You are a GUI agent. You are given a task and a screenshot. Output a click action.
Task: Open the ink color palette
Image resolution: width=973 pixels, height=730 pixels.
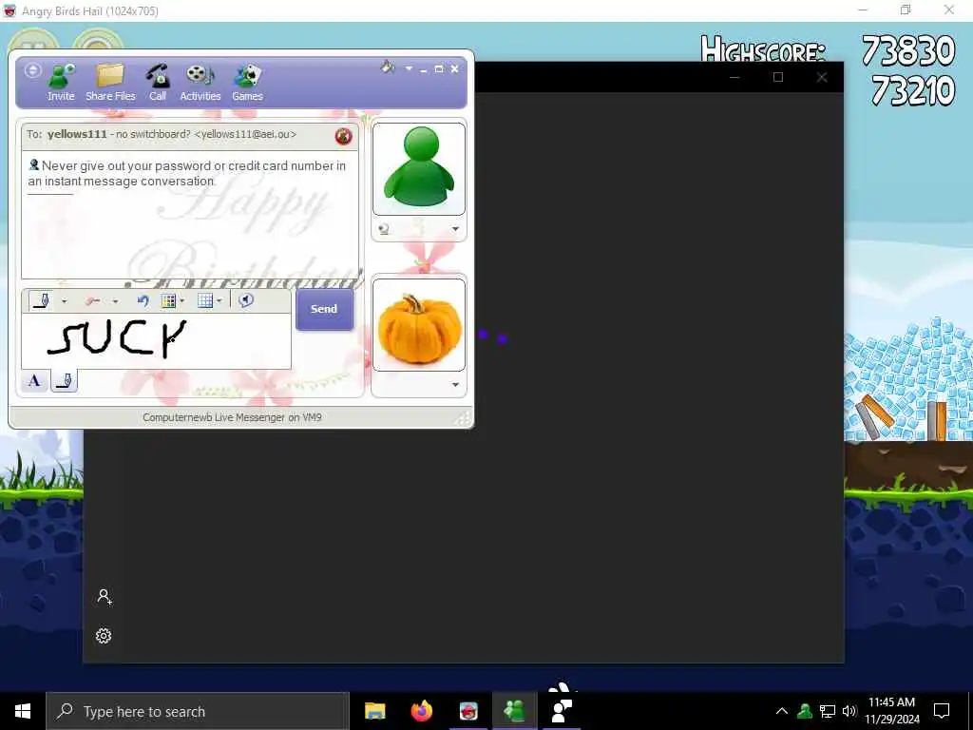pyautogui.click(x=168, y=301)
